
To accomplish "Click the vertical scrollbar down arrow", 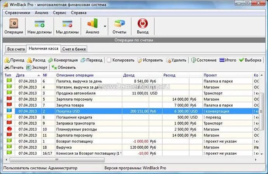I will point(262,154).
